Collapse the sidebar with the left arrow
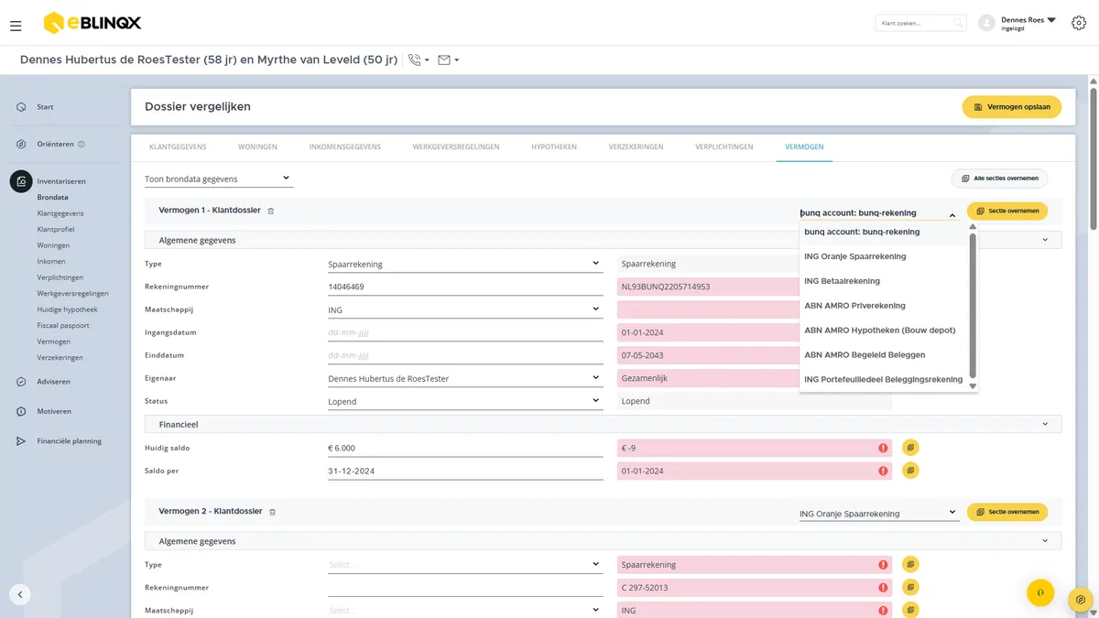 tap(20, 594)
